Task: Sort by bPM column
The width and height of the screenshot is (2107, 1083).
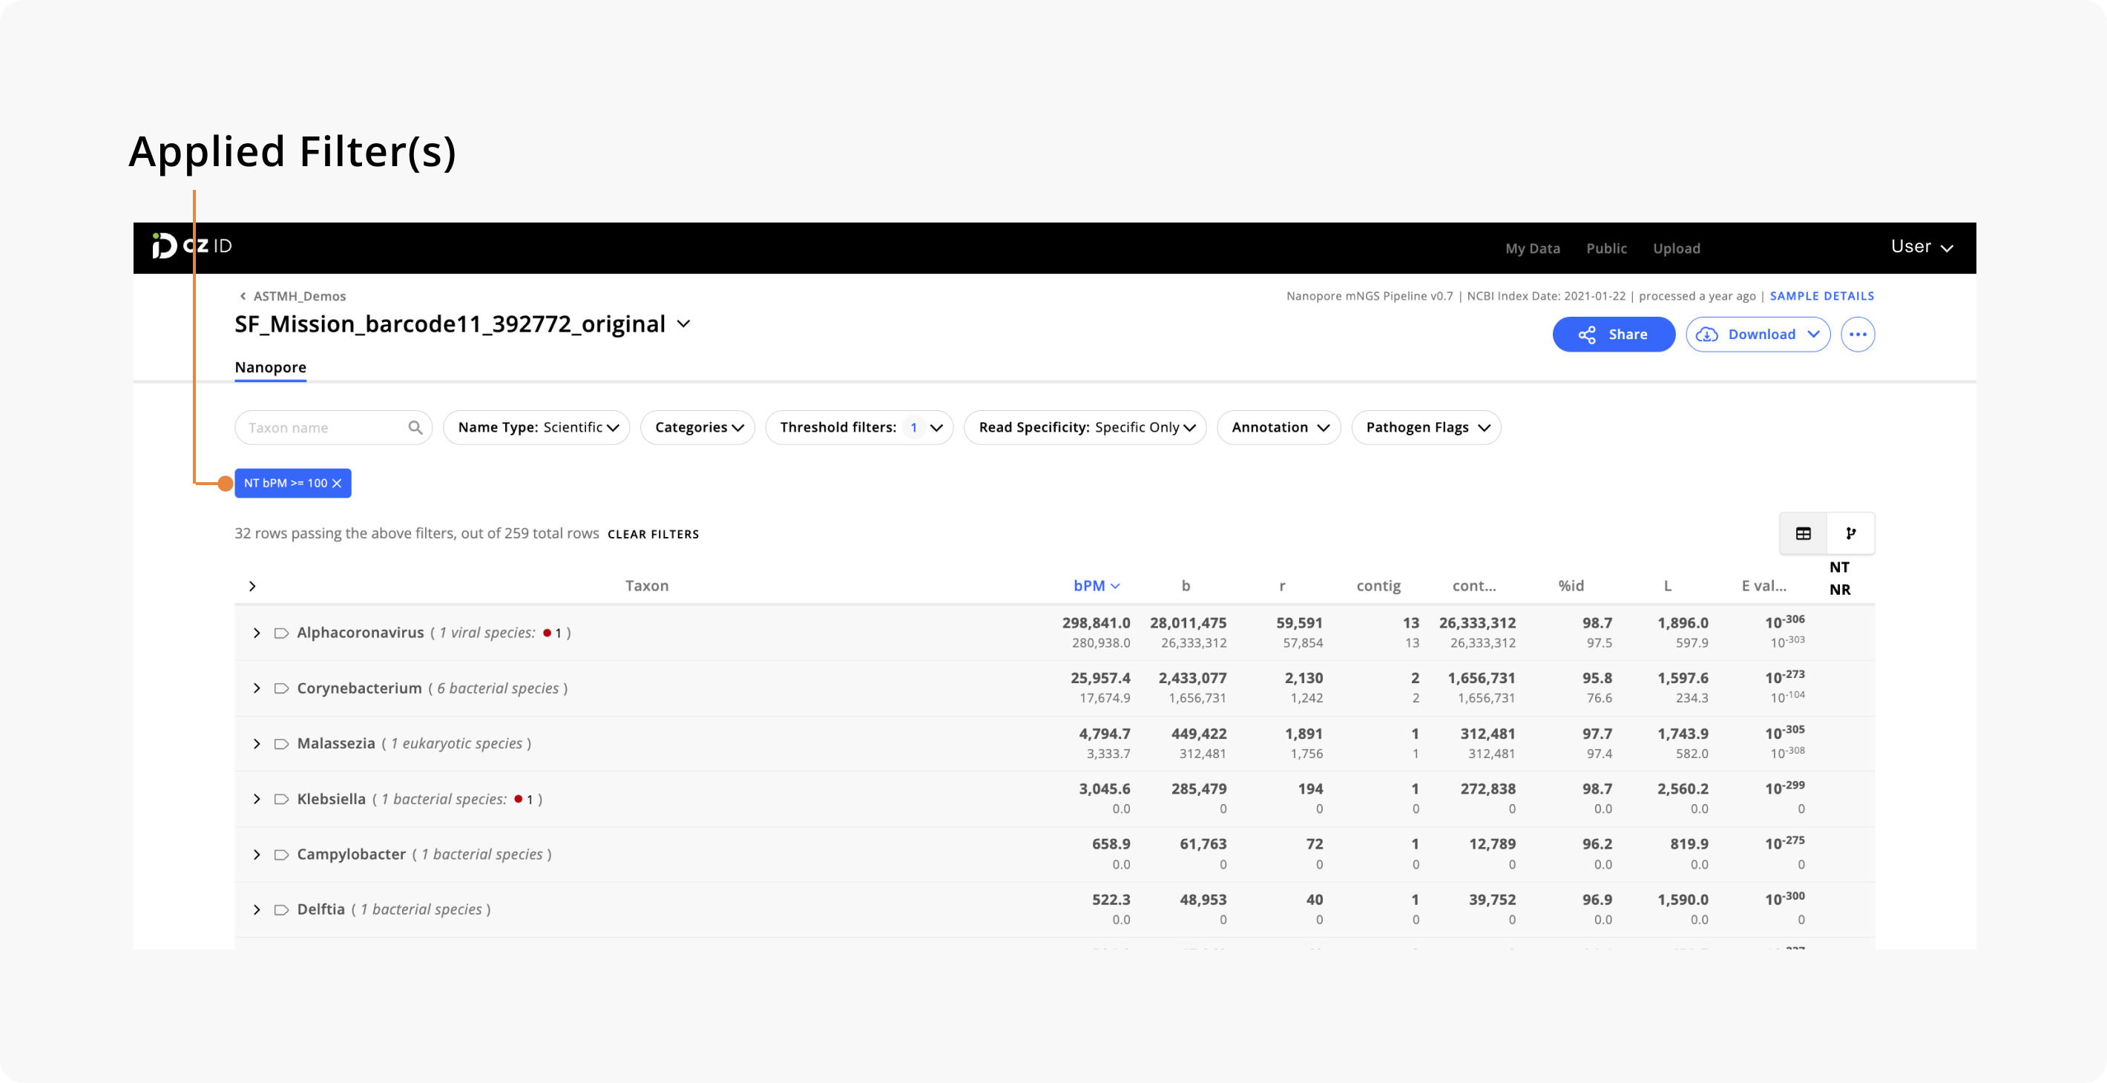Action: click(1096, 587)
